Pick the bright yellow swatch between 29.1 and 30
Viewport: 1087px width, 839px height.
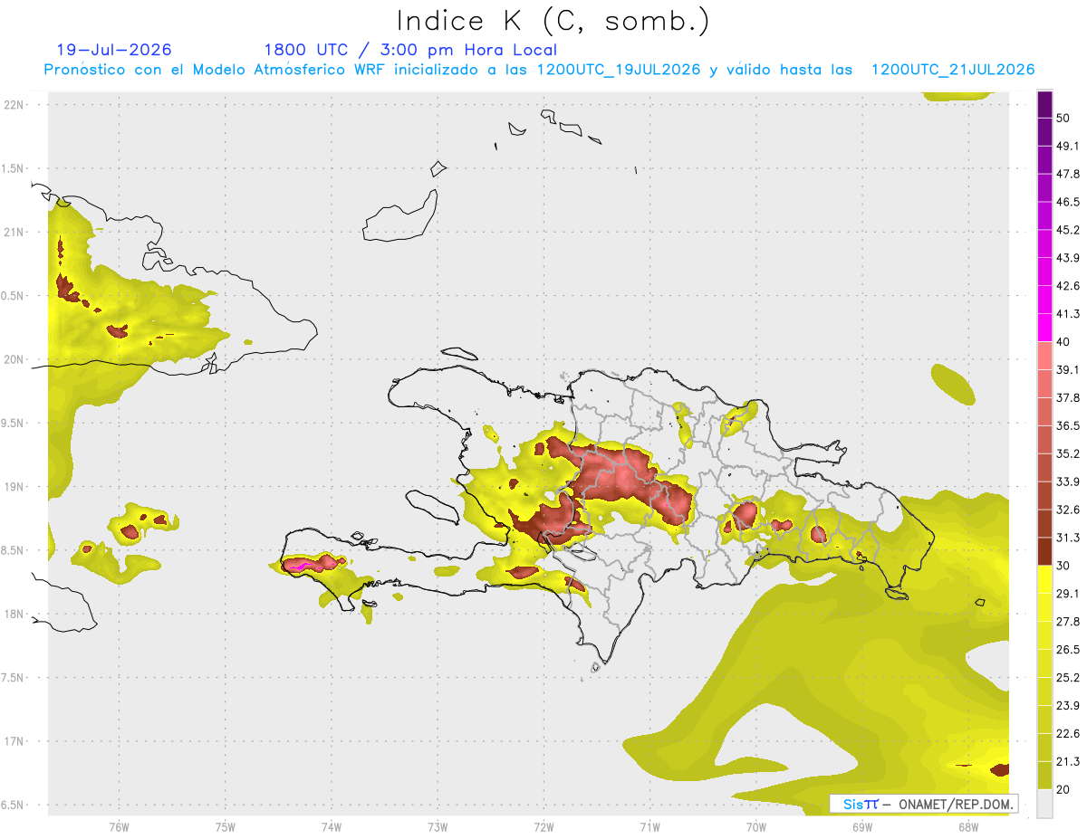pyautogui.click(x=1044, y=579)
